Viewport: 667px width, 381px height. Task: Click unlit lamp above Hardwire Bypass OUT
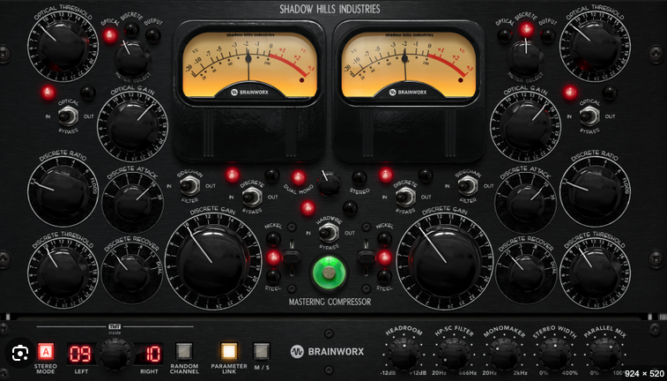coord(350,208)
